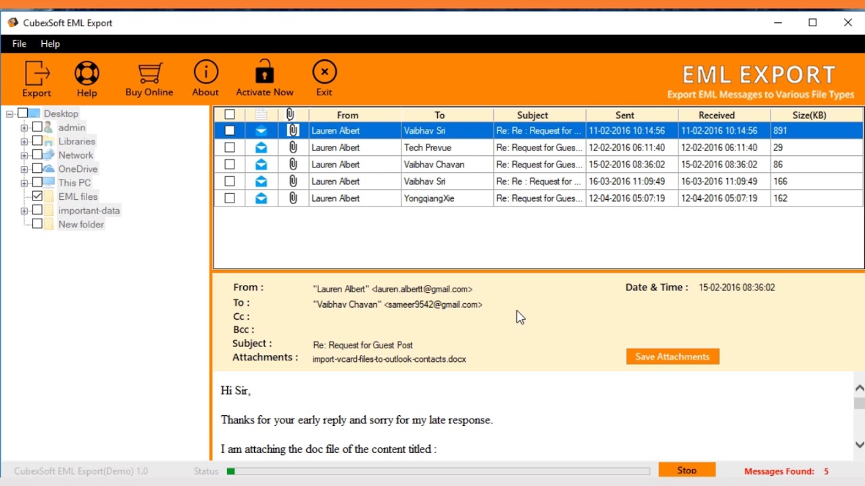865x486 pixels.
Task: Click attachment name import-vcard-files-to-outlook-contacts.docx
Action: click(389, 359)
